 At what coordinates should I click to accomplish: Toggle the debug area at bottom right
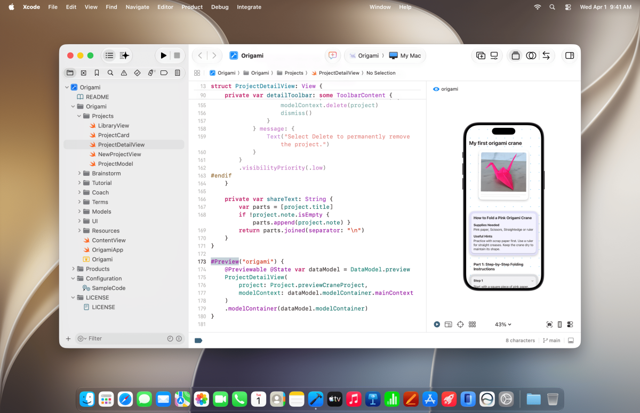(571, 341)
